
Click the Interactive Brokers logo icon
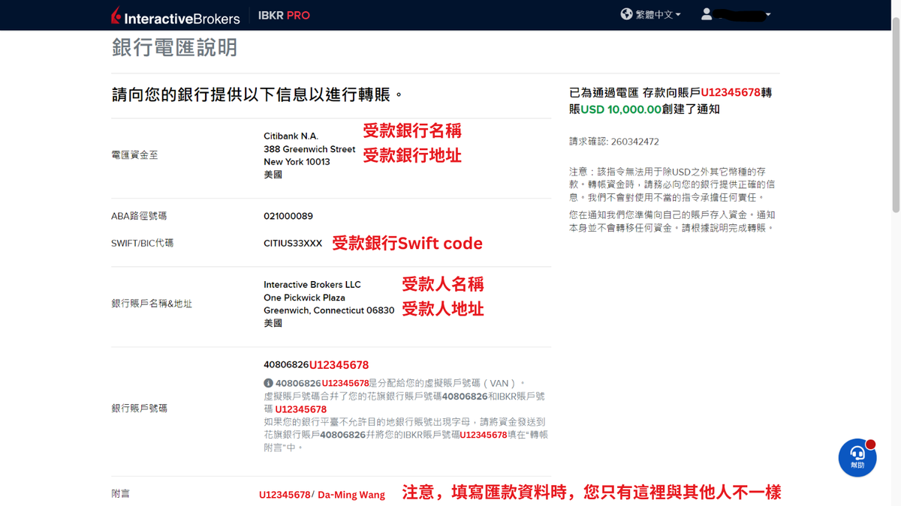(116, 14)
